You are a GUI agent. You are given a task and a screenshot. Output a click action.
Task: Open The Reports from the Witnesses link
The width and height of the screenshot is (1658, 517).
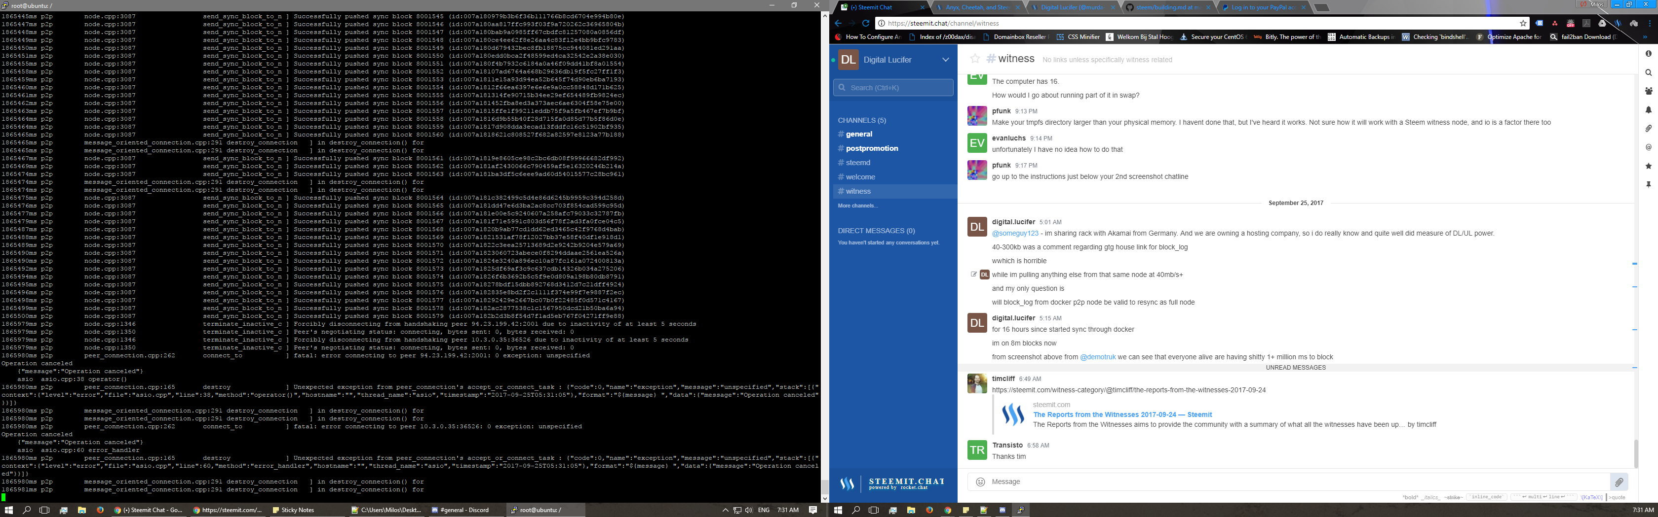(x=1122, y=415)
